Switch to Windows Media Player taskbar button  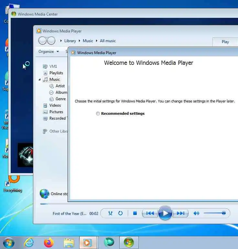click(x=88, y=243)
